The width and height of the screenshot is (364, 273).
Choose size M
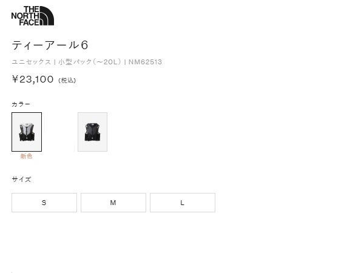[x=113, y=203]
